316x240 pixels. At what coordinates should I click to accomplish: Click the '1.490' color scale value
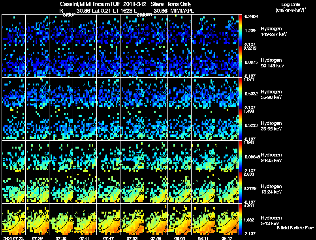coord(249,112)
